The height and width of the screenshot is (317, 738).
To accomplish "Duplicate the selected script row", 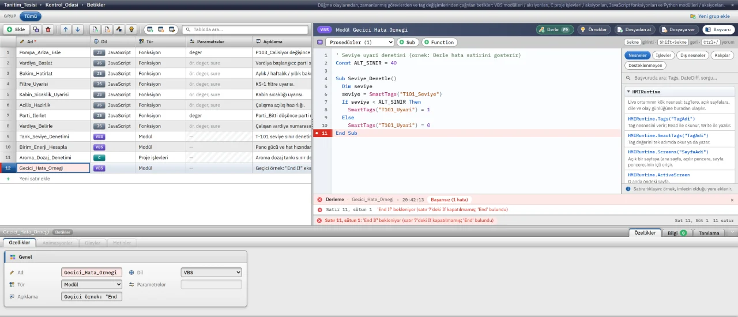I will (x=36, y=29).
